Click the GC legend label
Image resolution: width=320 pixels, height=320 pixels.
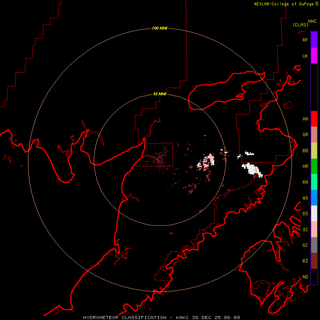pyautogui.click(x=305, y=245)
